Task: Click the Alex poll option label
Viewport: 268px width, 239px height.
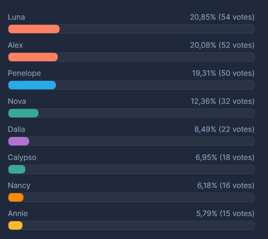Action: [x=15, y=45]
